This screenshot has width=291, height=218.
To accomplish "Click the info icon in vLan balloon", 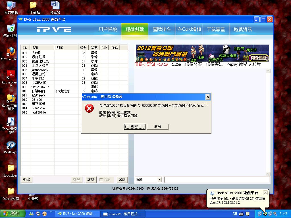I will pos(212,193).
